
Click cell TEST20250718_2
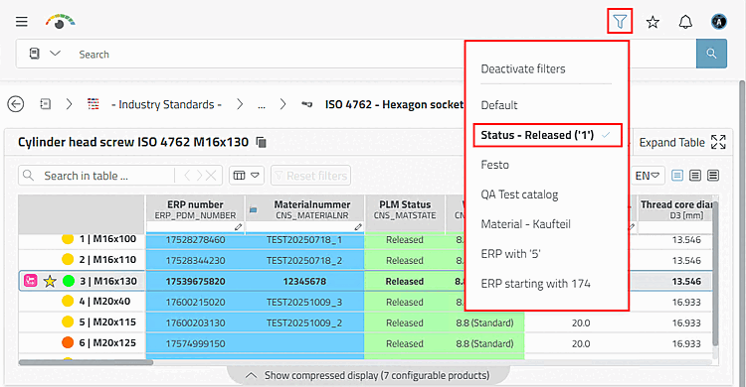(x=304, y=260)
